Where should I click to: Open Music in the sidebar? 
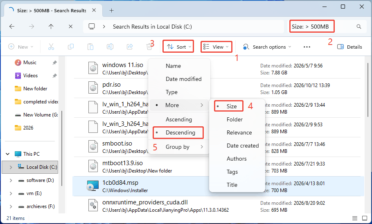click(29, 63)
